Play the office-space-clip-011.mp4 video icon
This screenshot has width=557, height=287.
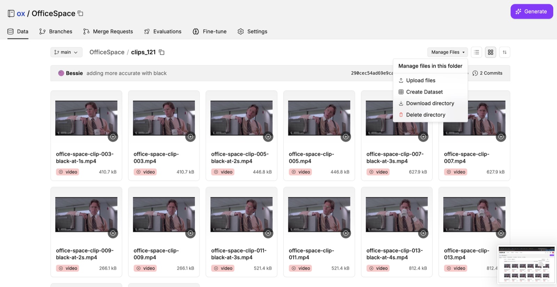(346, 233)
